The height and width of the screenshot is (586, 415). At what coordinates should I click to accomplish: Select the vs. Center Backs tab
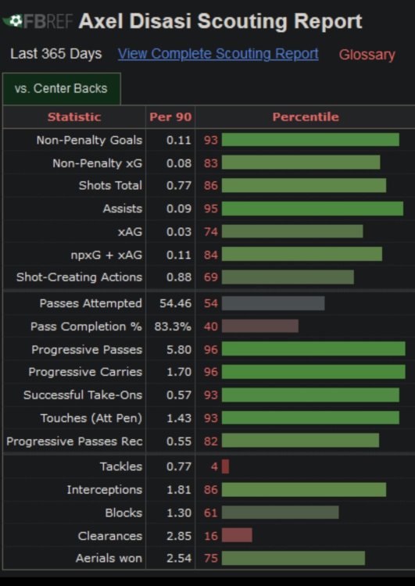click(61, 88)
